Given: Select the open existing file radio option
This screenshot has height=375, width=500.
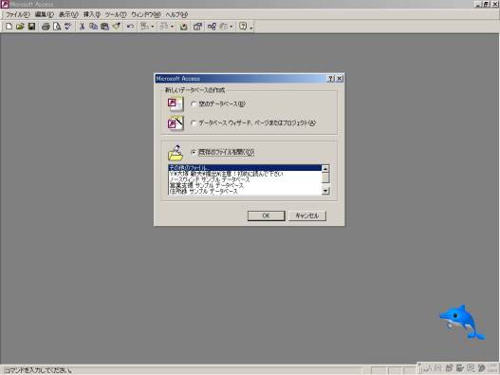Looking at the screenshot, I should 194,152.
